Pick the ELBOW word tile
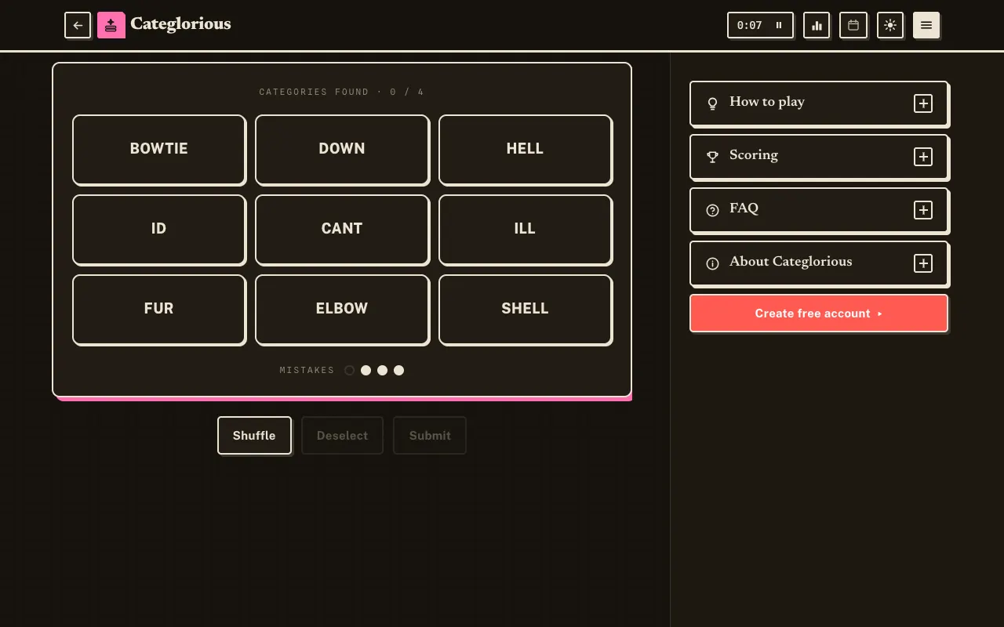The height and width of the screenshot is (627, 1004). (x=342, y=310)
